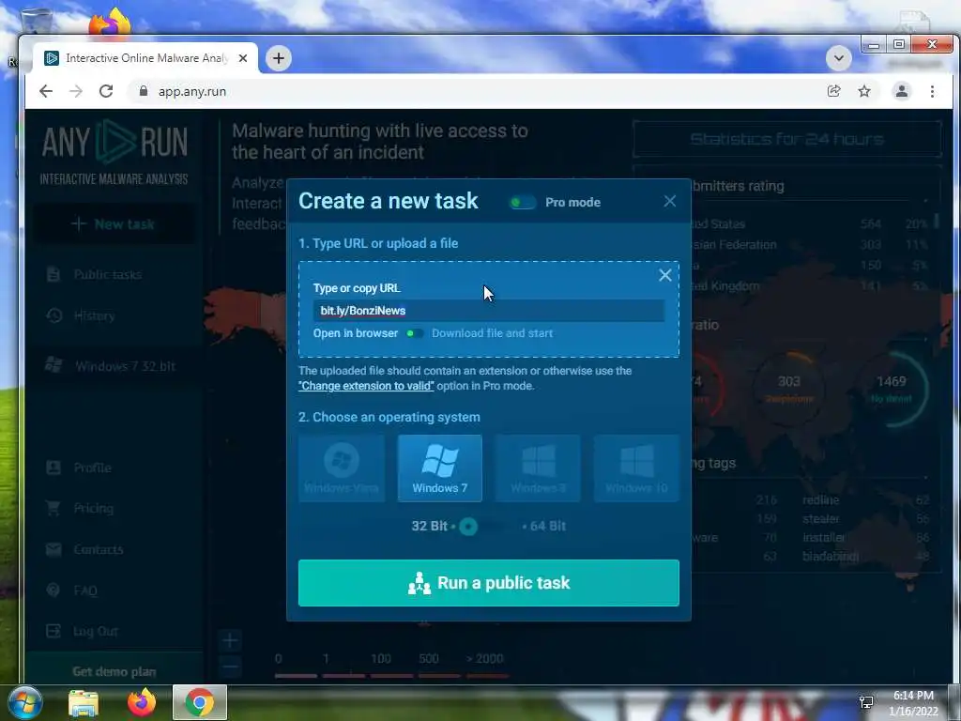Viewport: 961px width, 721px height.
Task: Choose Windows 10 operating system
Action: click(x=636, y=468)
